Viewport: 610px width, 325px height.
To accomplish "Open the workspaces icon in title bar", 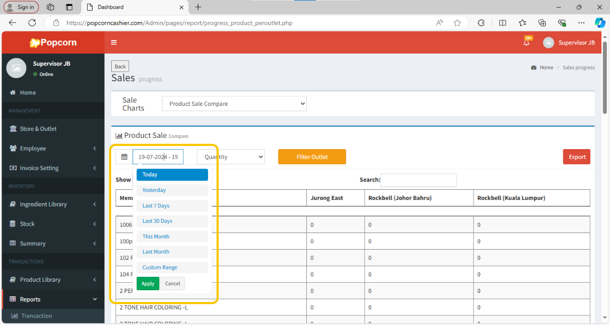I will coord(51,7).
